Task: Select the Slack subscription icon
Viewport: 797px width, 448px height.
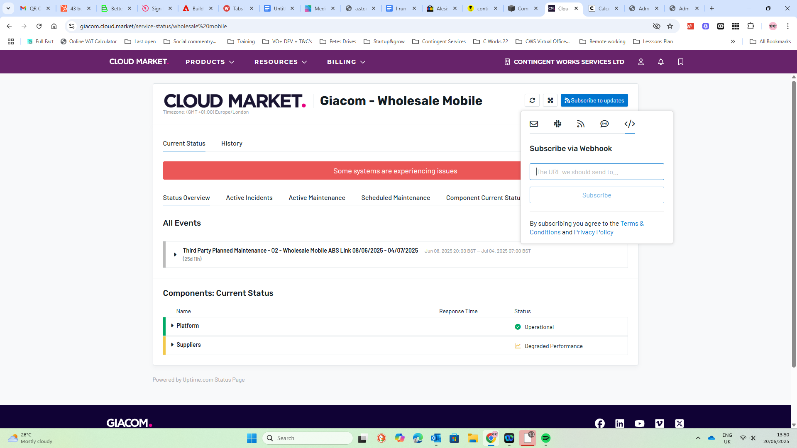Action: (x=557, y=124)
